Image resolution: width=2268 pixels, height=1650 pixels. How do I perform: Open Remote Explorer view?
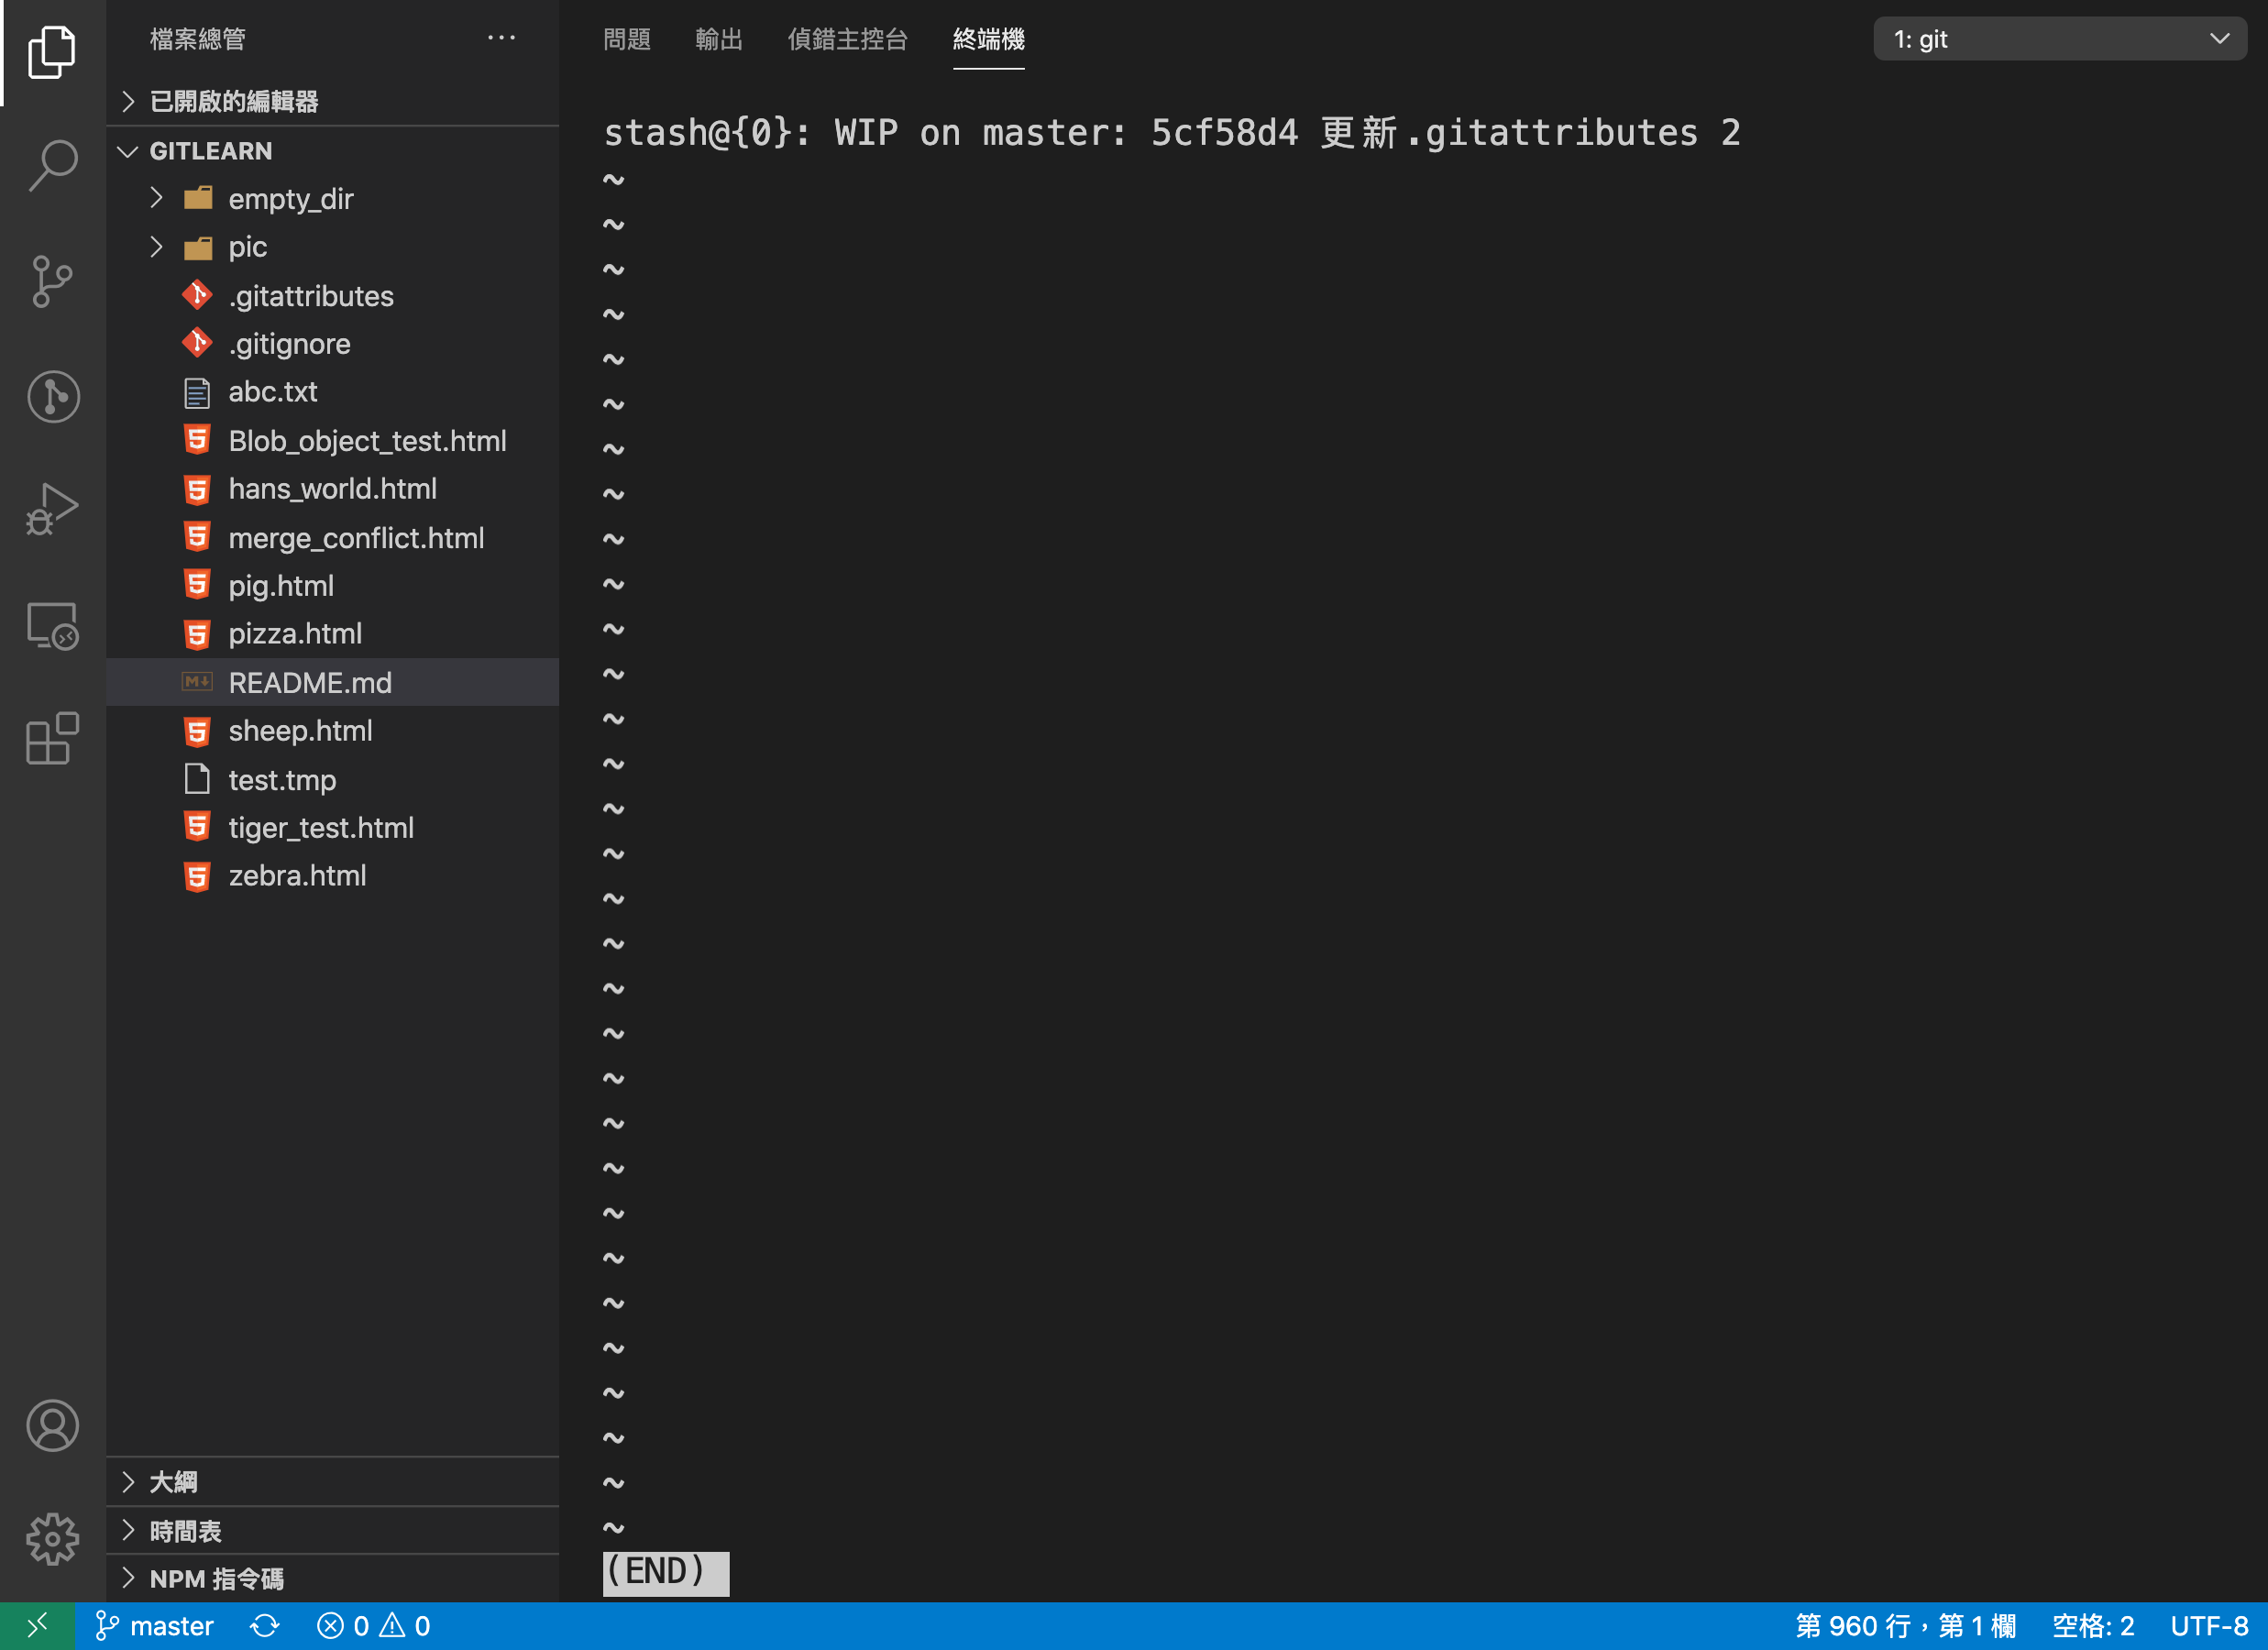52,626
